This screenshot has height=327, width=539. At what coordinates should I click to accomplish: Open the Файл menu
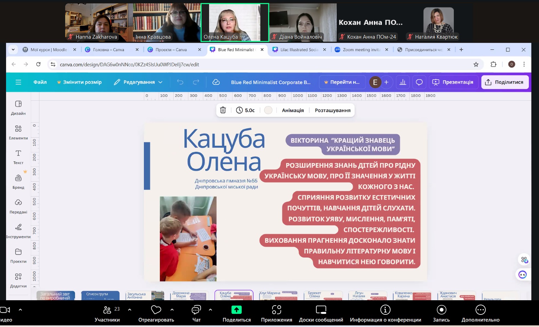[x=40, y=82]
